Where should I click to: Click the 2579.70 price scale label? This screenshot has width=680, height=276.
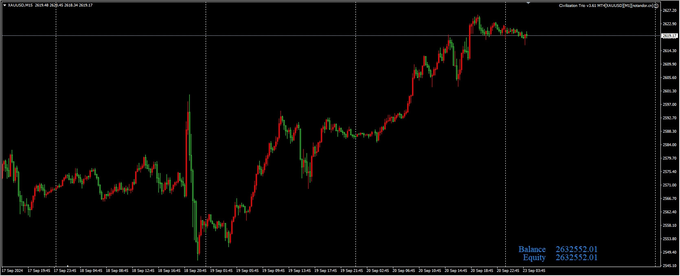(669, 158)
